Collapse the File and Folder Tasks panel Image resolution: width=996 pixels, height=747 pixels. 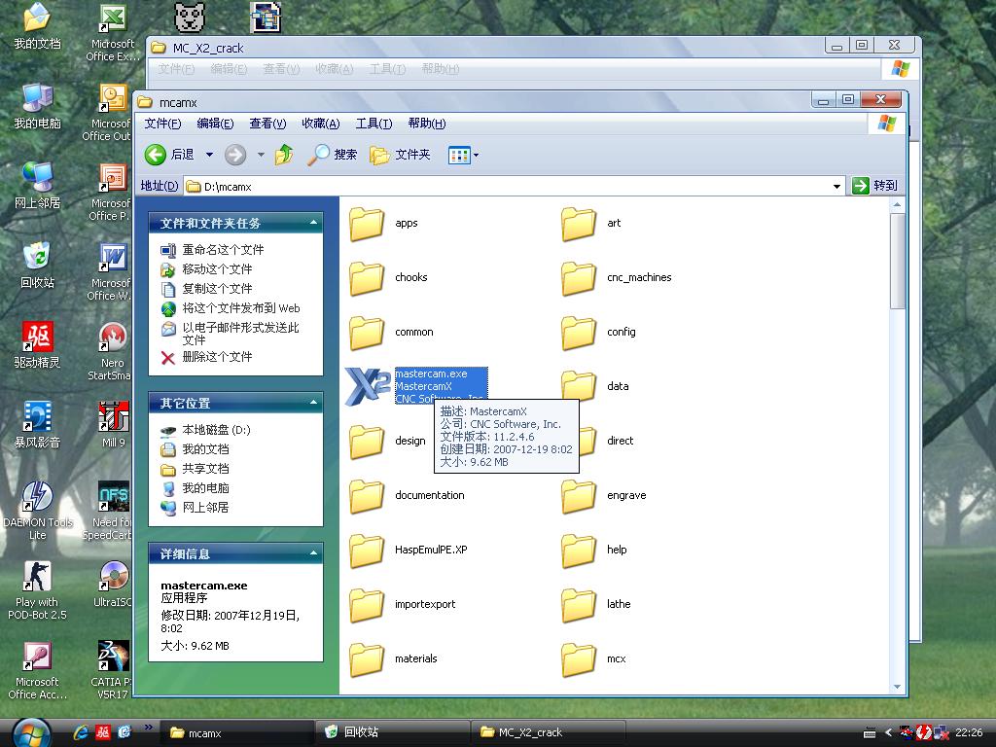313,223
